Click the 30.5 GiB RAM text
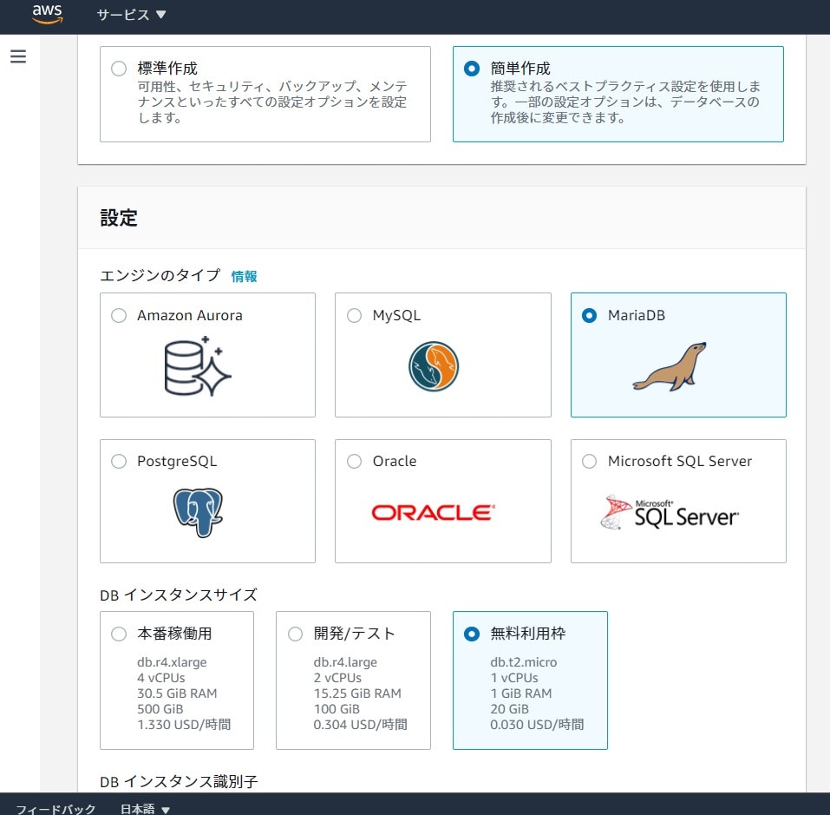830x815 pixels. [177, 693]
